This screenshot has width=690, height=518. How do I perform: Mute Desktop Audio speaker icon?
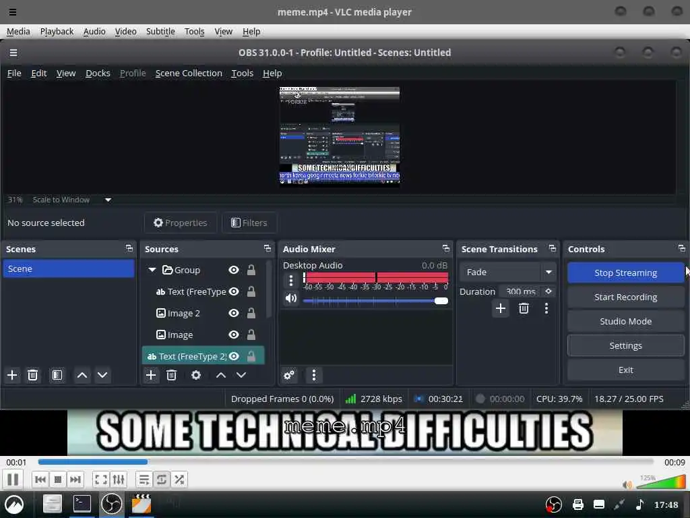coord(291,299)
